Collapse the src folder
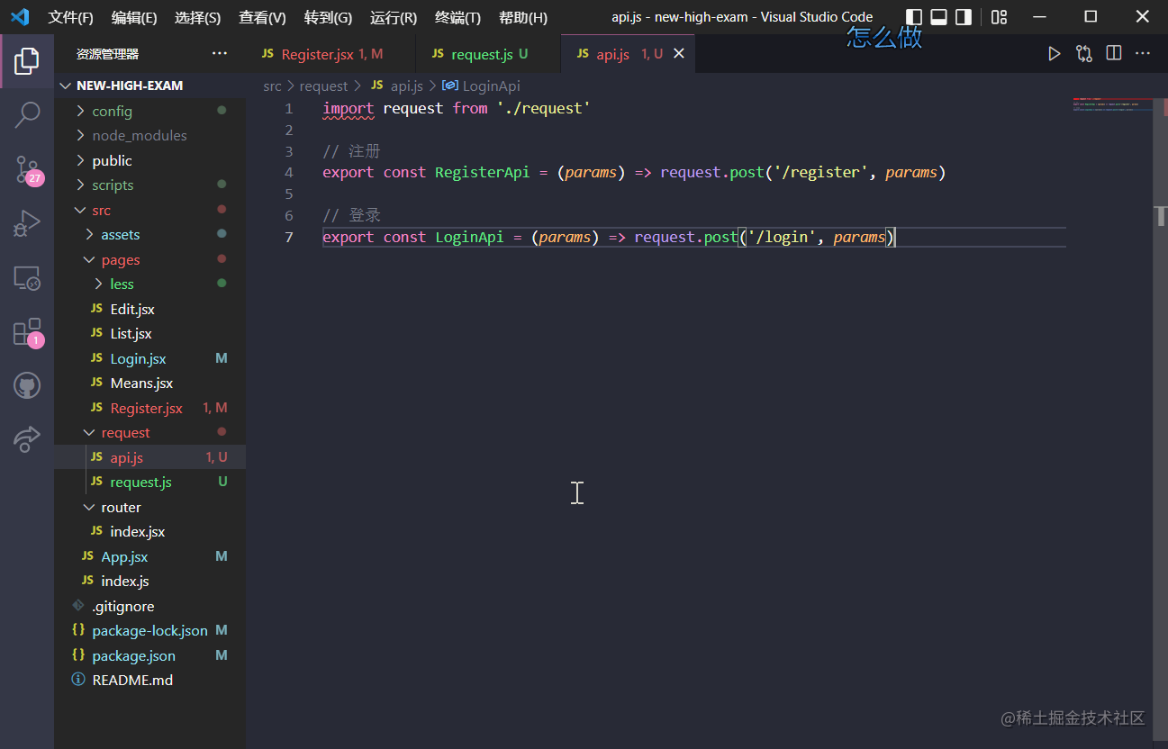 click(x=101, y=211)
